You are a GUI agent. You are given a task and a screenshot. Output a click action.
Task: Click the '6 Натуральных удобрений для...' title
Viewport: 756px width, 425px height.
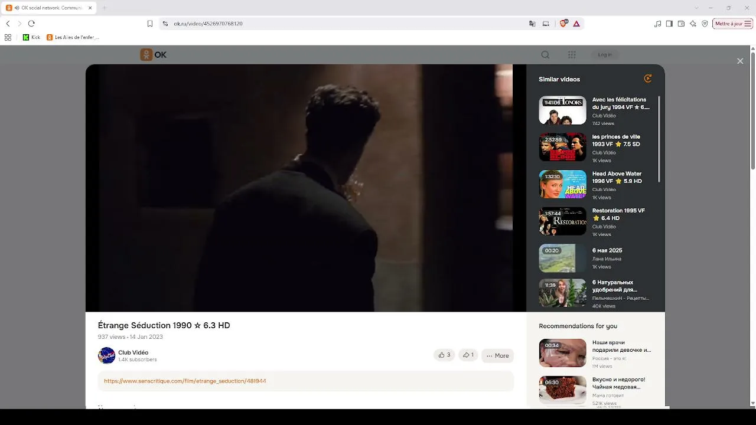pyautogui.click(x=615, y=286)
